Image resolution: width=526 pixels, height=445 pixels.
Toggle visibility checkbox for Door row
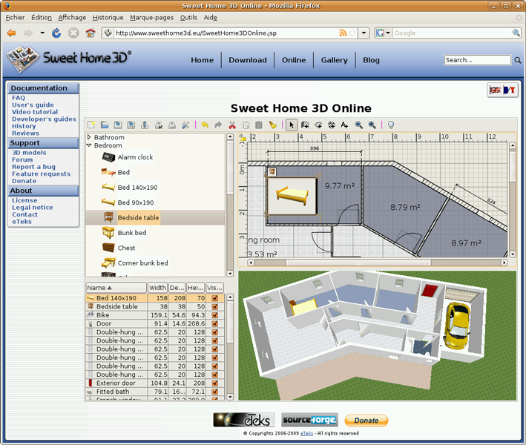click(214, 323)
